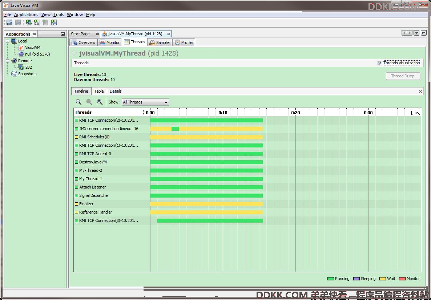Viewport: 431px width, 300px height.
Task: Click the Threads column header
Action: (x=109, y=112)
